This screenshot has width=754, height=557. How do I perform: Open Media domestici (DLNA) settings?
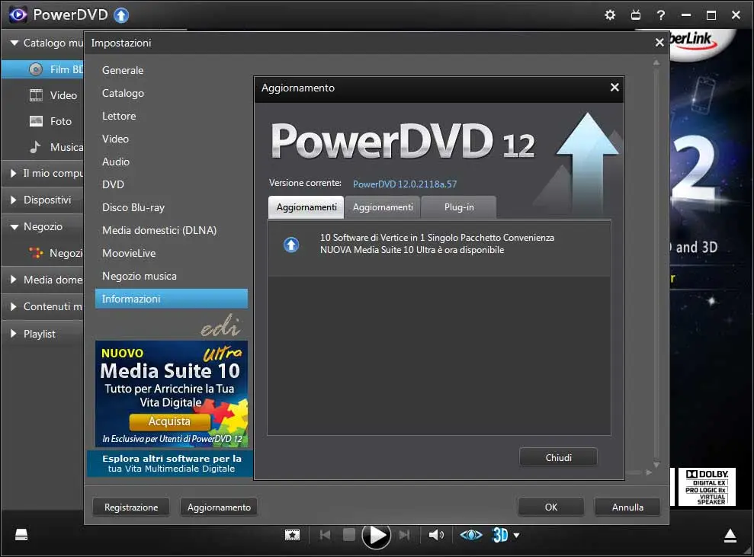172,230
